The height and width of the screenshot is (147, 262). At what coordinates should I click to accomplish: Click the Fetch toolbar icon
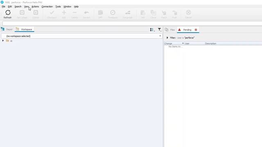(164, 13)
